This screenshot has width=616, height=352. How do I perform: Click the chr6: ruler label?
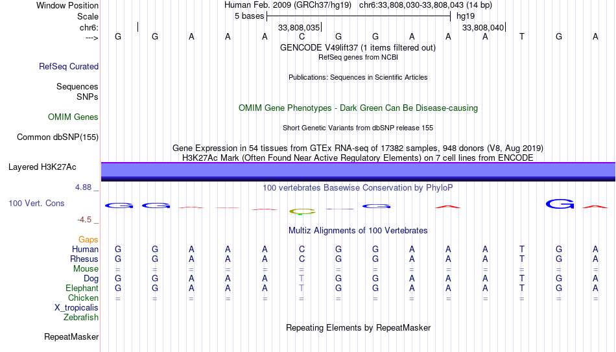pos(89,27)
